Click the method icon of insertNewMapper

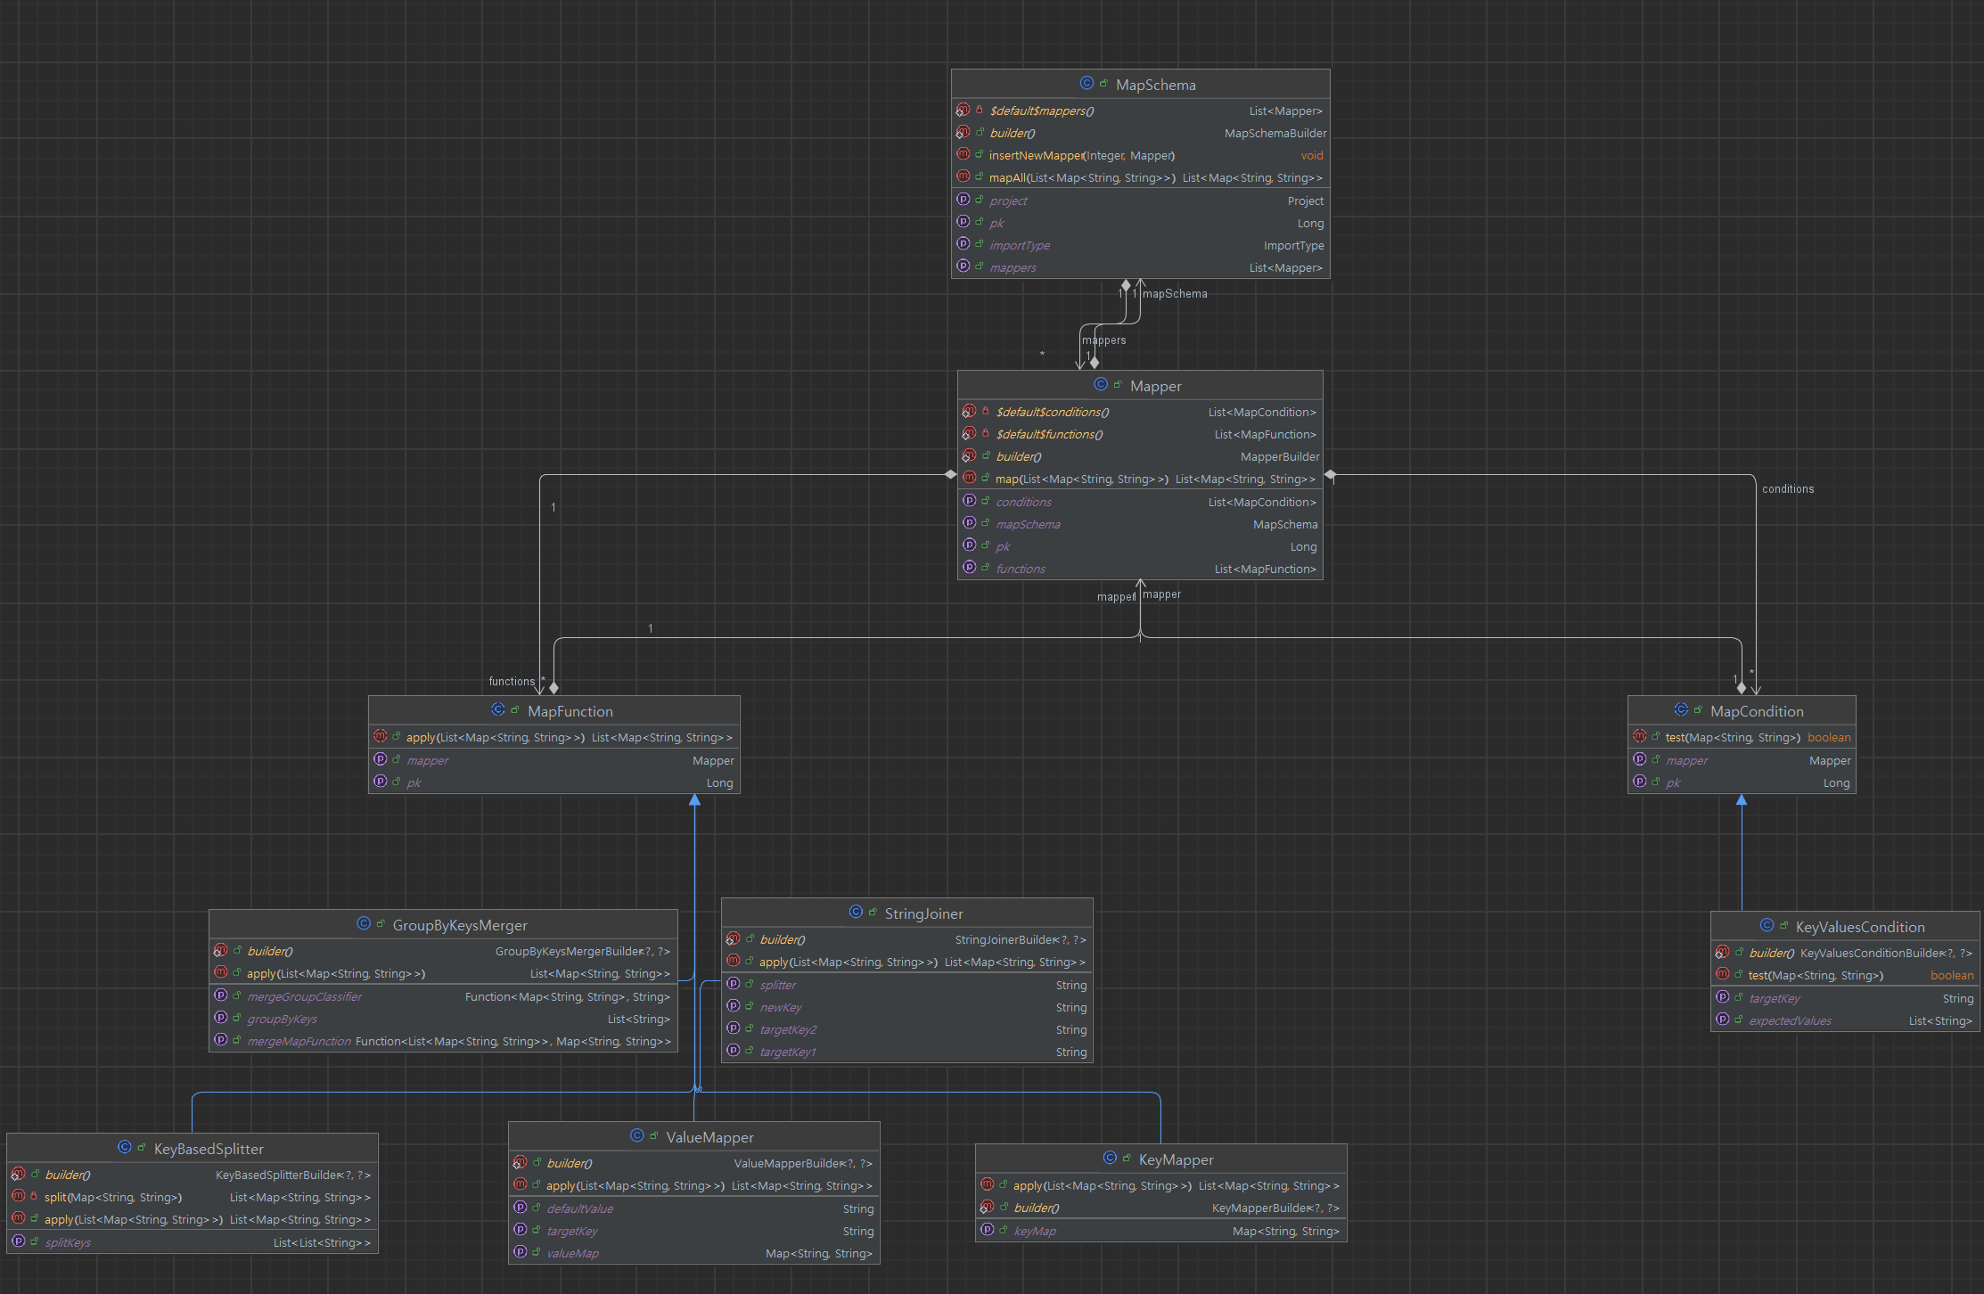coord(963,155)
